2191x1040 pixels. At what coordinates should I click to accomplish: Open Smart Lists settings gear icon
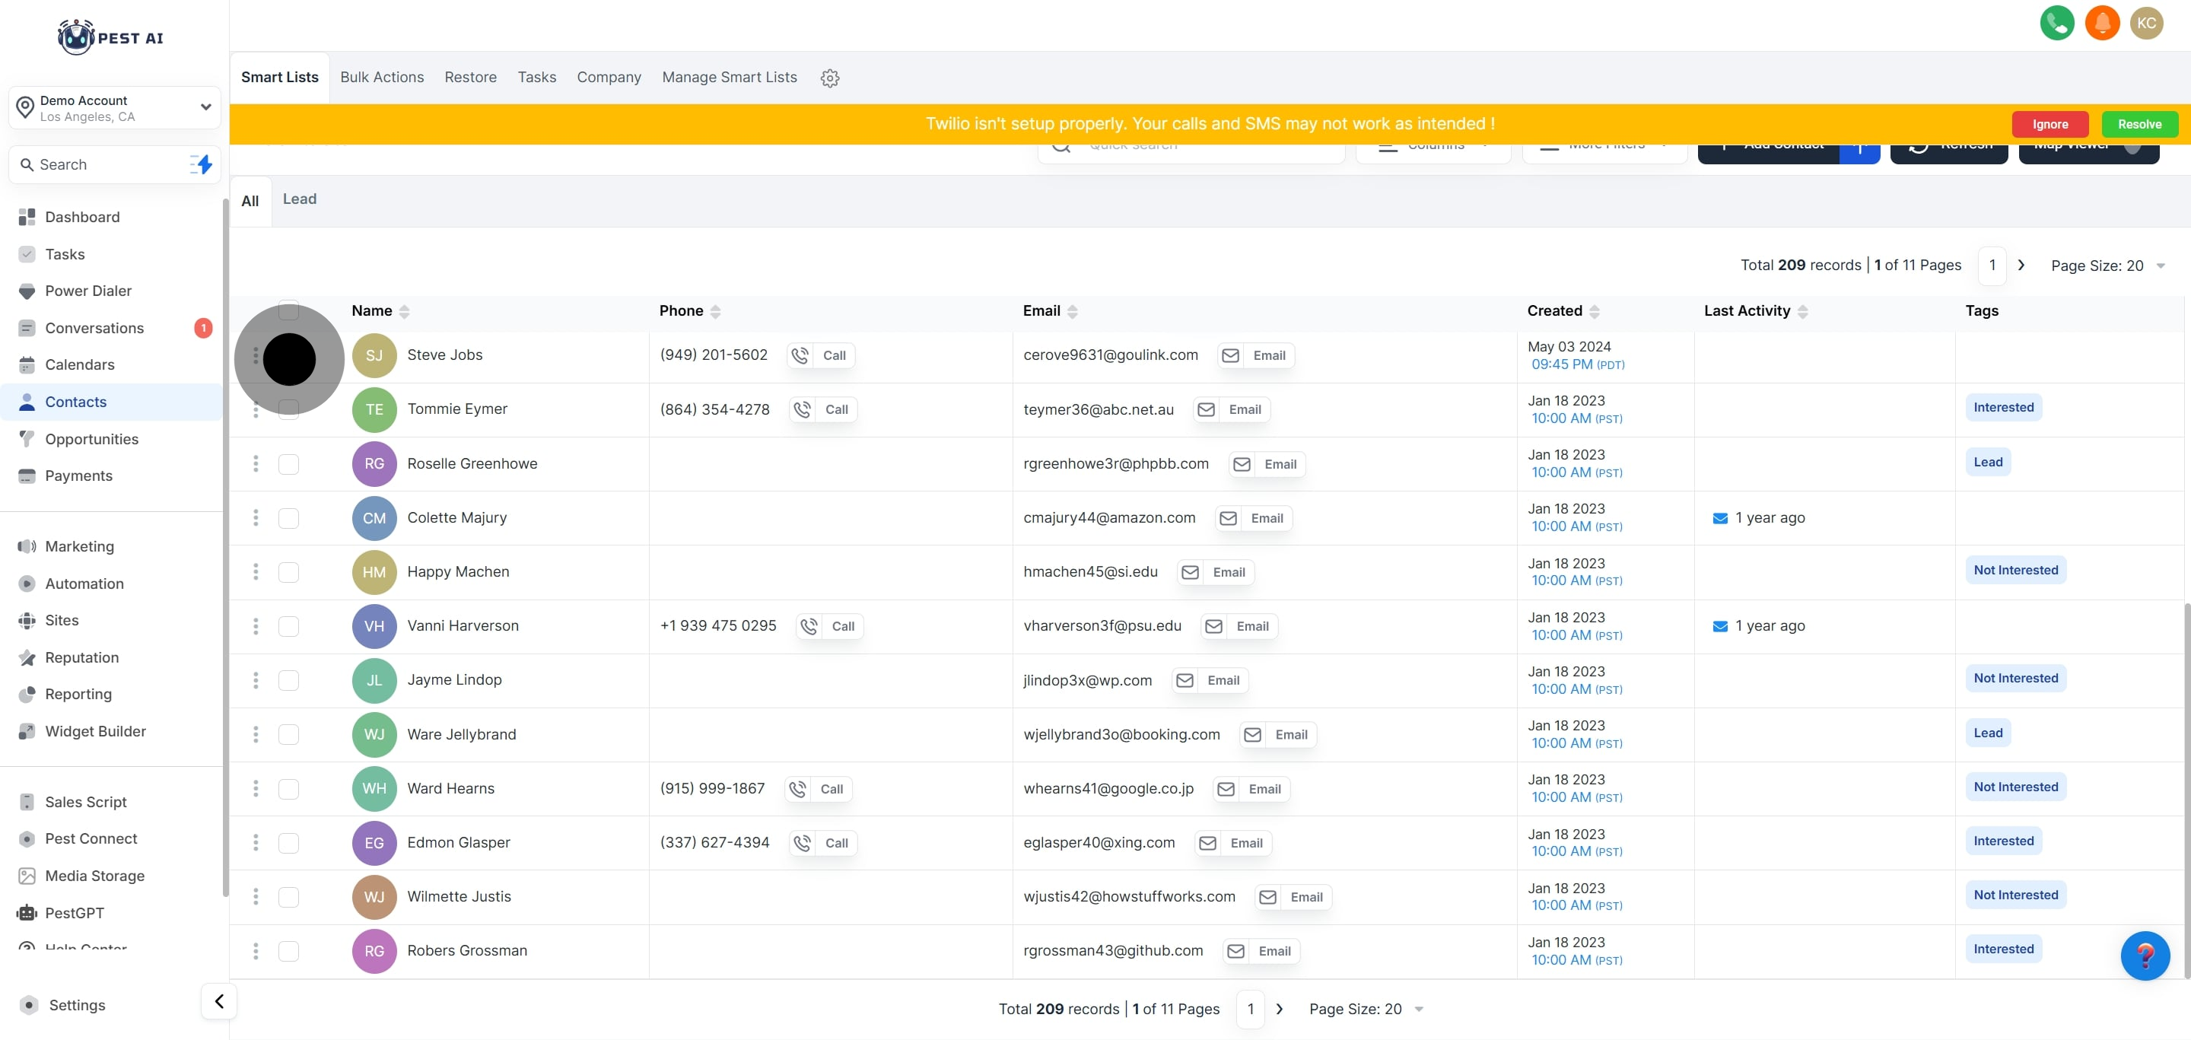point(829,78)
